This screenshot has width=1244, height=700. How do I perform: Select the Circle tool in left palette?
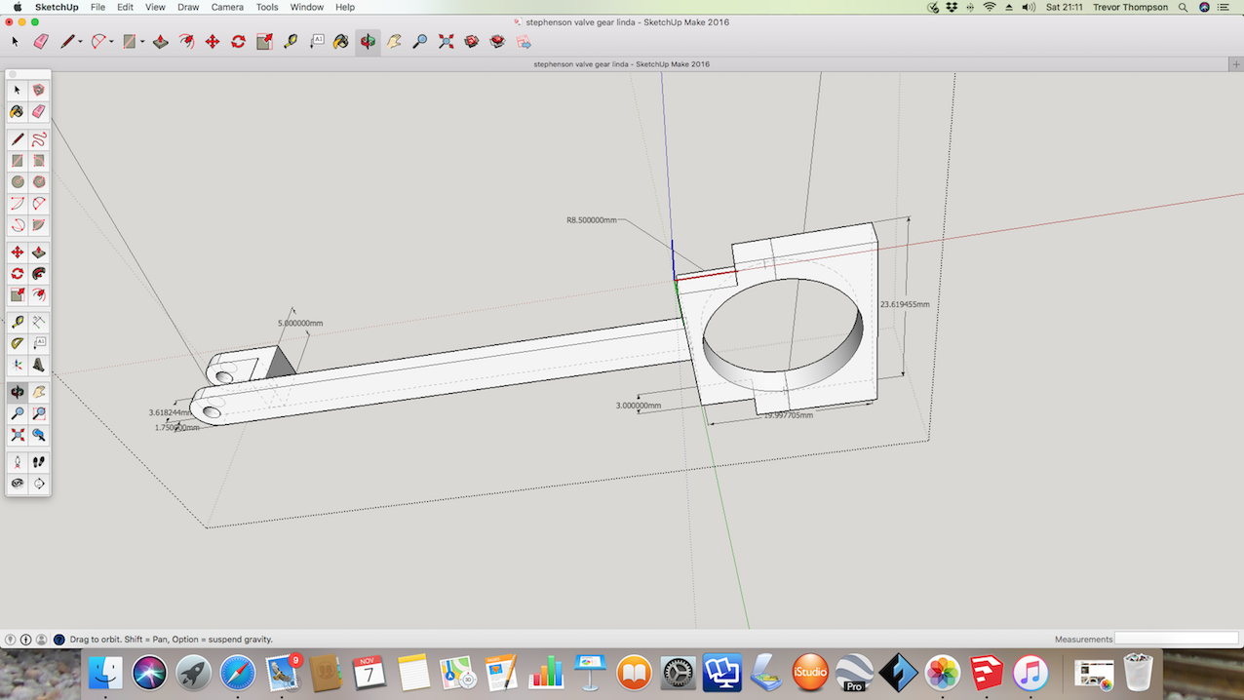[x=18, y=182]
